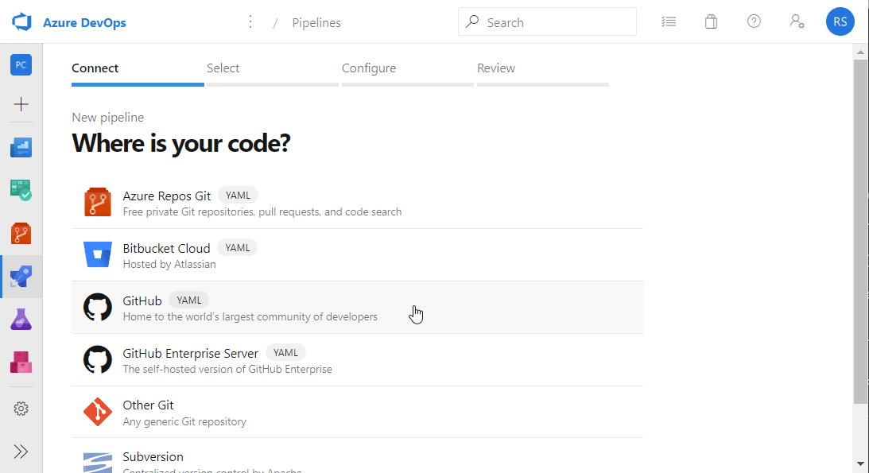Open the work items list icon
Image resolution: width=869 pixels, height=473 pixels.
click(x=669, y=21)
